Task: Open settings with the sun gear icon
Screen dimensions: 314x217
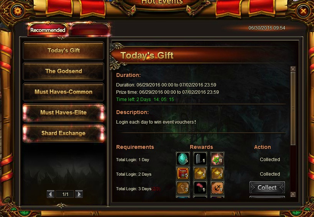Action: [18, 11]
